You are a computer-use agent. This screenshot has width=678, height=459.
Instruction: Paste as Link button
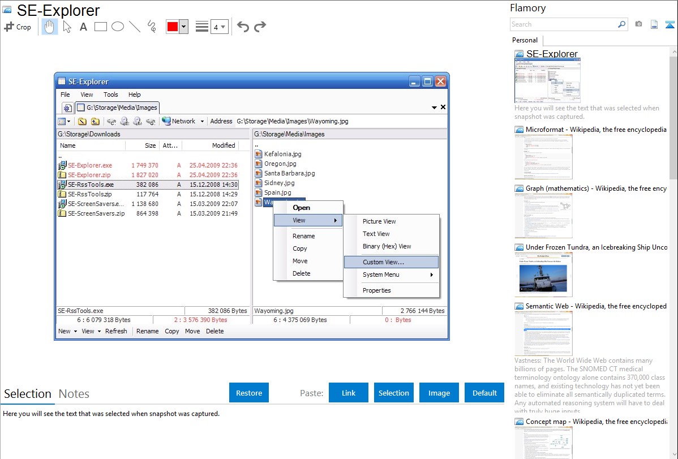point(349,393)
